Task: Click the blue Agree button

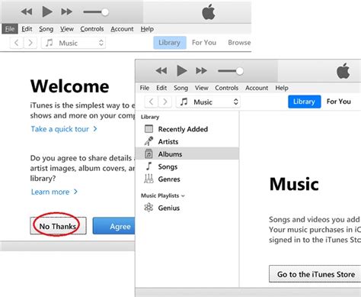Action: click(114, 226)
